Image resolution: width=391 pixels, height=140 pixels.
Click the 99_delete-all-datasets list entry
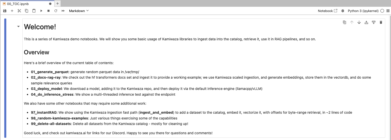tap(110, 124)
